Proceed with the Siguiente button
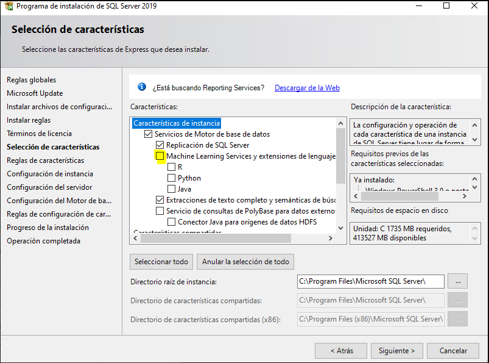The height and width of the screenshot is (363, 489). 397,351
